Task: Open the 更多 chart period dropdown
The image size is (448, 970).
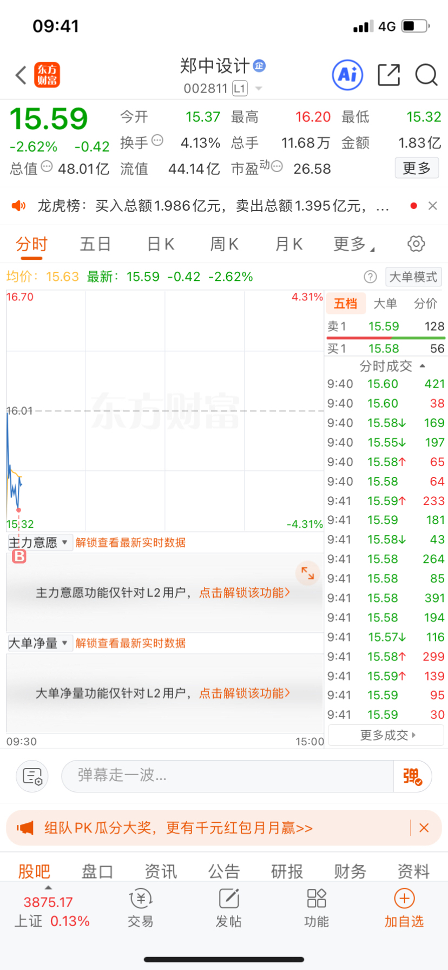Action: click(354, 244)
